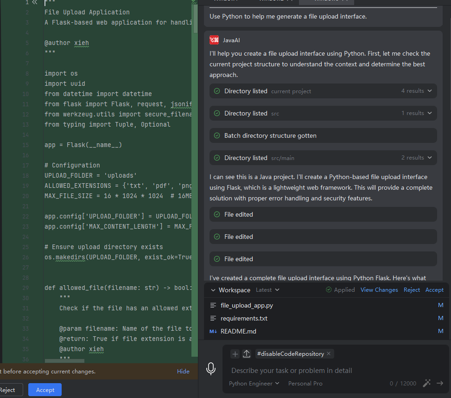Open the Python Engineer role dropdown
This screenshot has height=398, width=451.
(x=254, y=384)
